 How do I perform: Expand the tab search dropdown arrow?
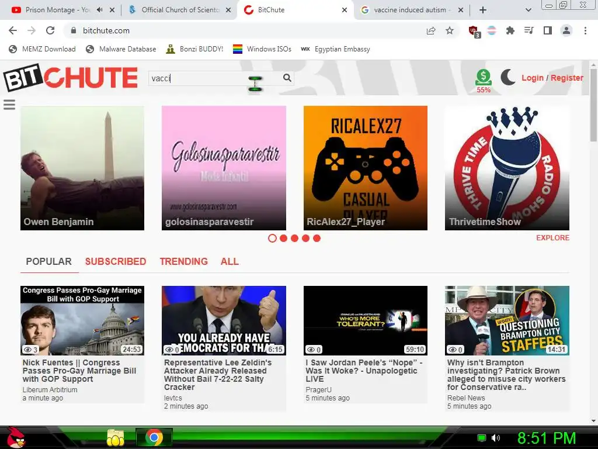(x=528, y=10)
